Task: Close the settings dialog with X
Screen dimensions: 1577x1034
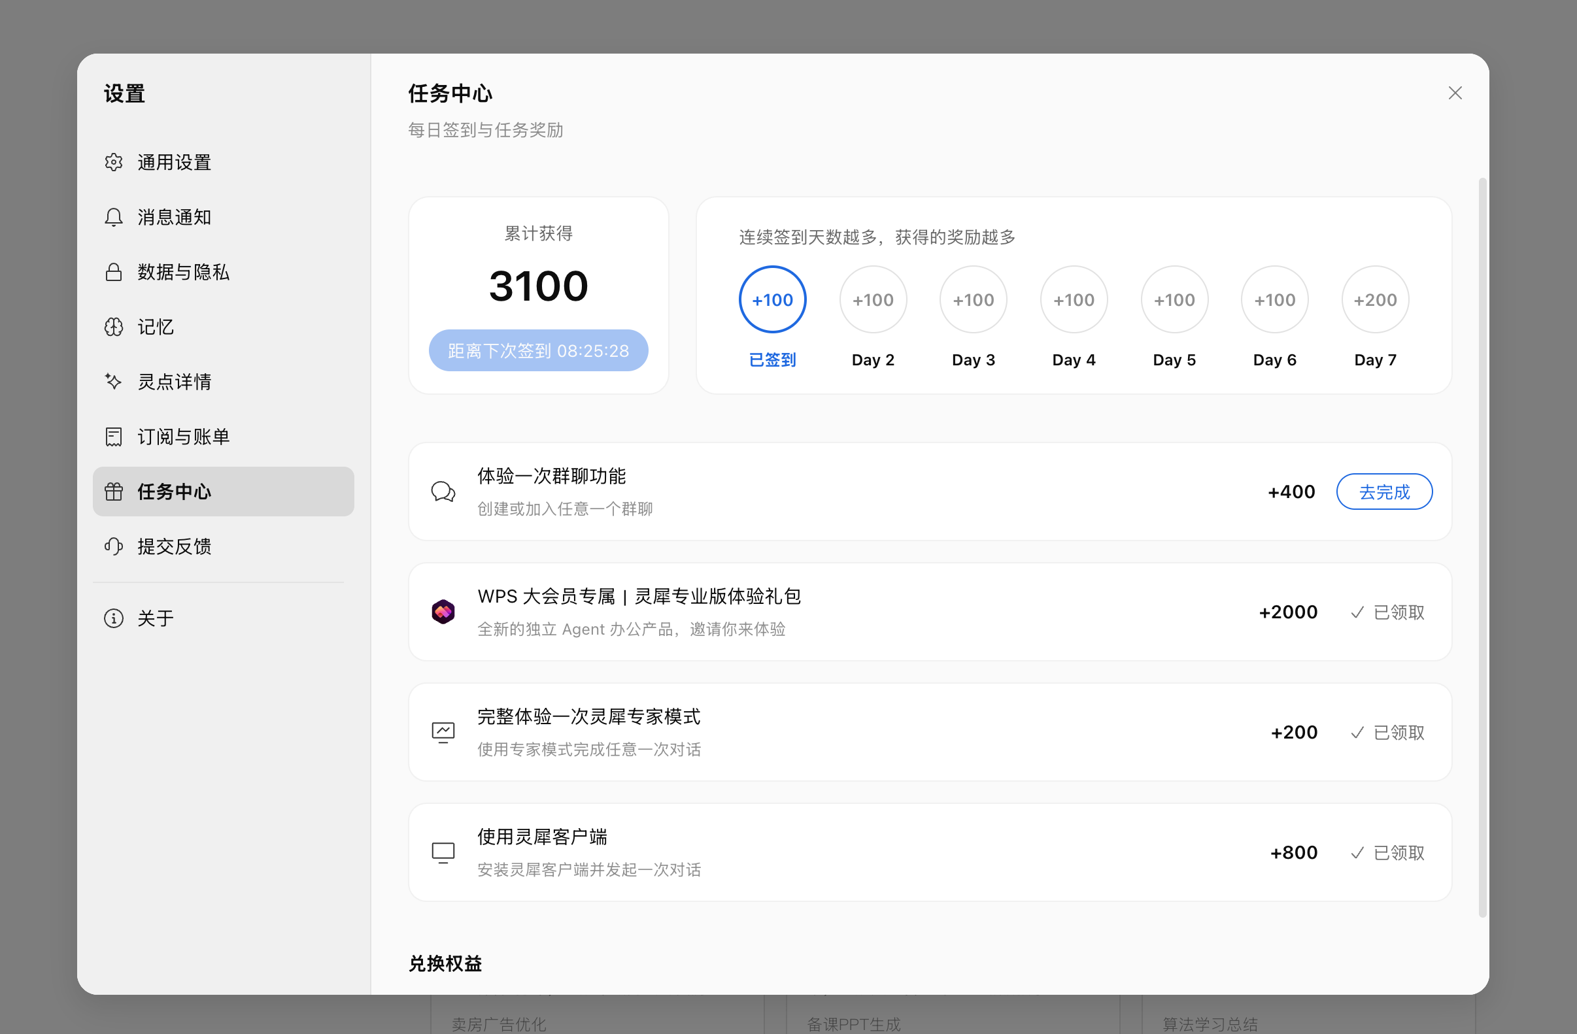Action: (x=1455, y=93)
